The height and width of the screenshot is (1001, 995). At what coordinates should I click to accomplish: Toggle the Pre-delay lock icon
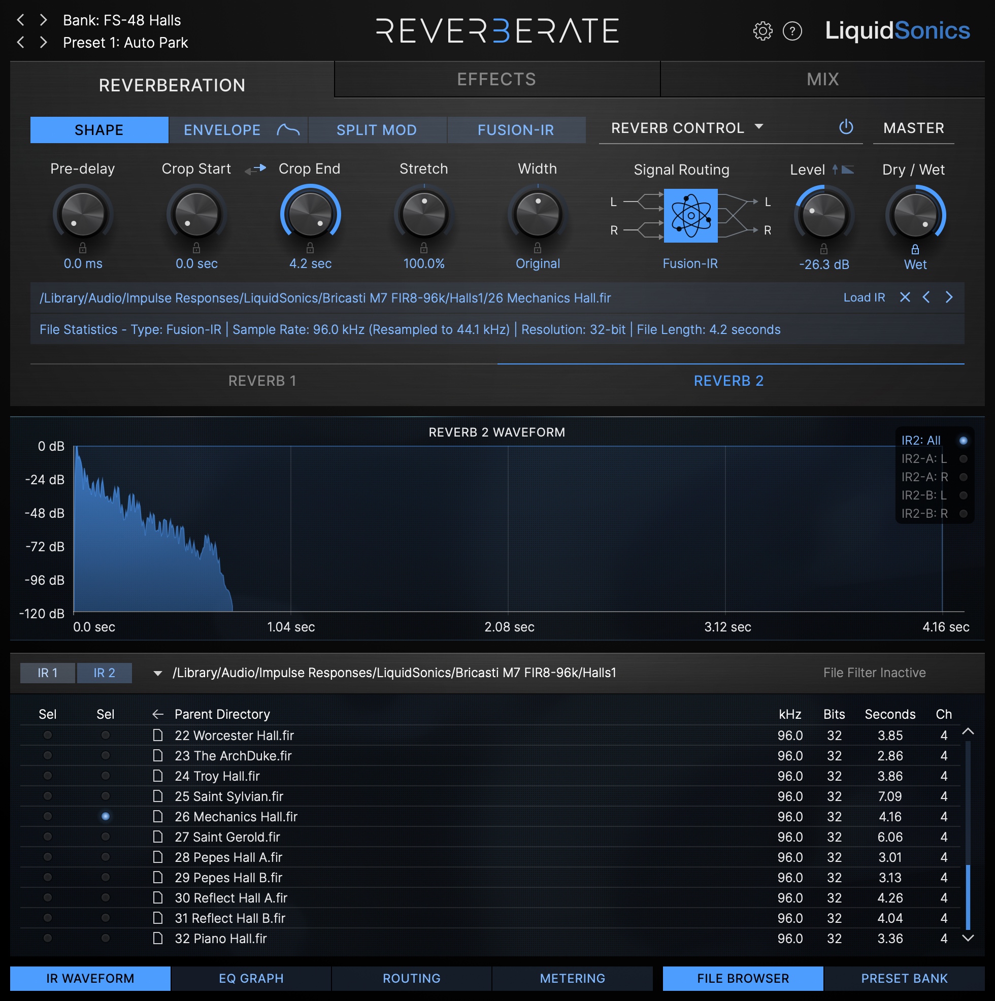[x=82, y=248]
